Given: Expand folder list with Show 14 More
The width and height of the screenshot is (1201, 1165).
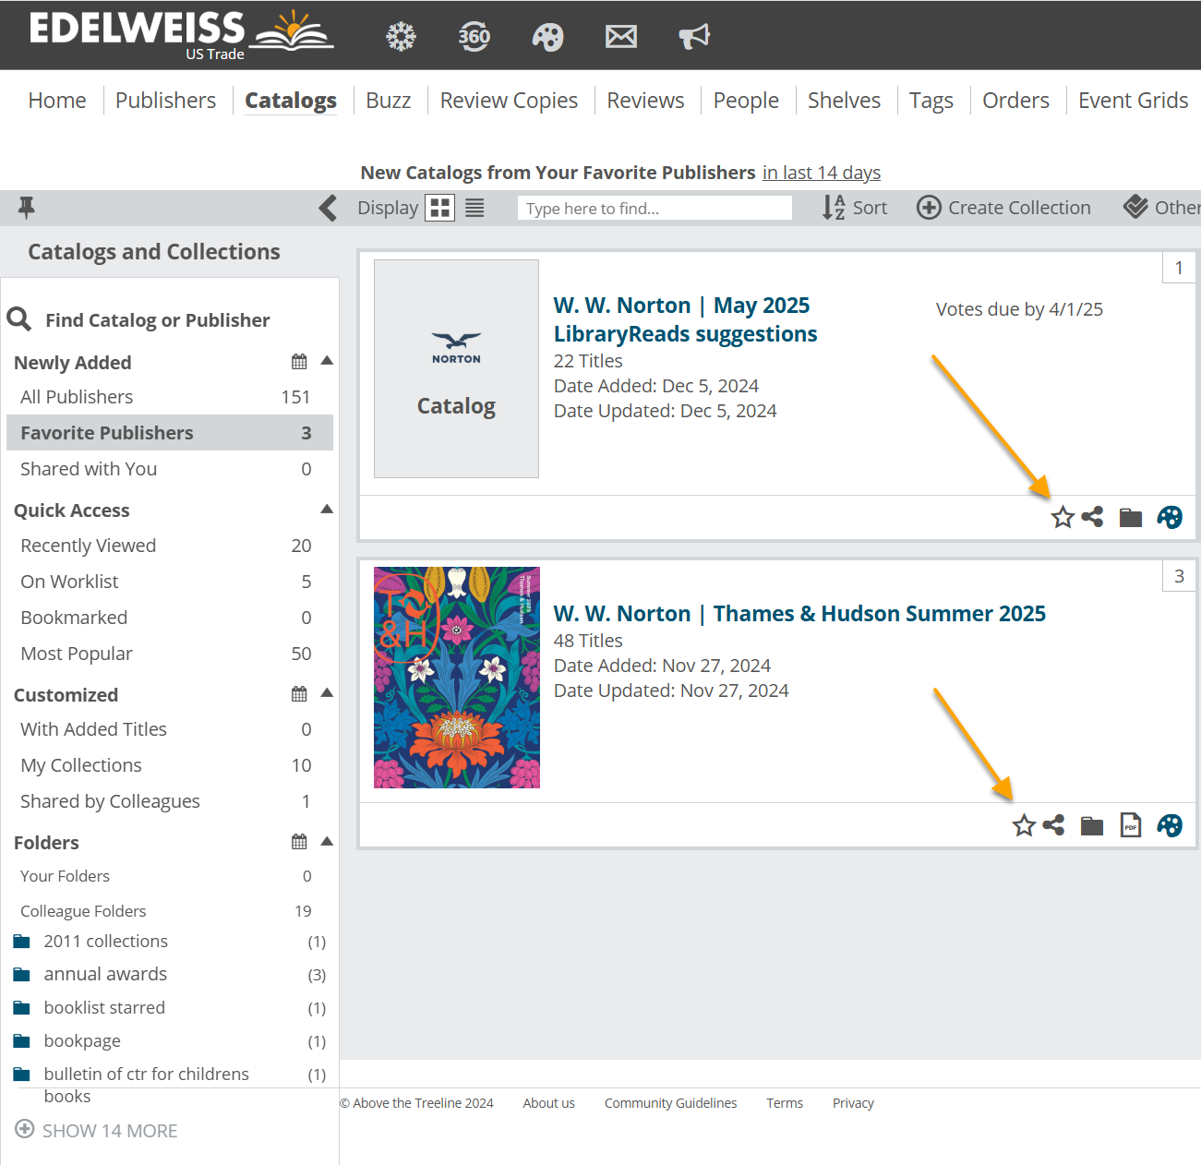Looking at the screenshot, I should tap(97, 1131).
